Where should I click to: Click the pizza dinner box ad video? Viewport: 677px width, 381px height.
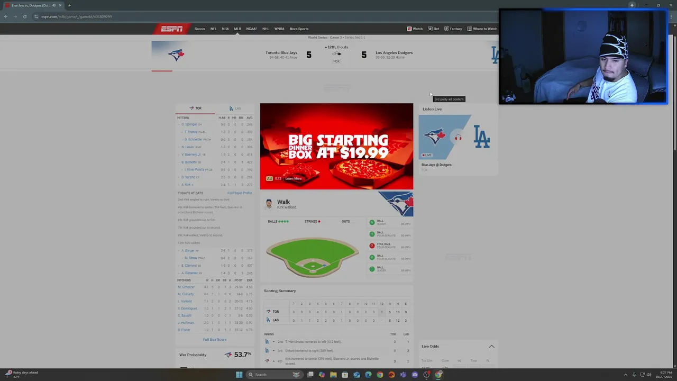pos(336,146)
